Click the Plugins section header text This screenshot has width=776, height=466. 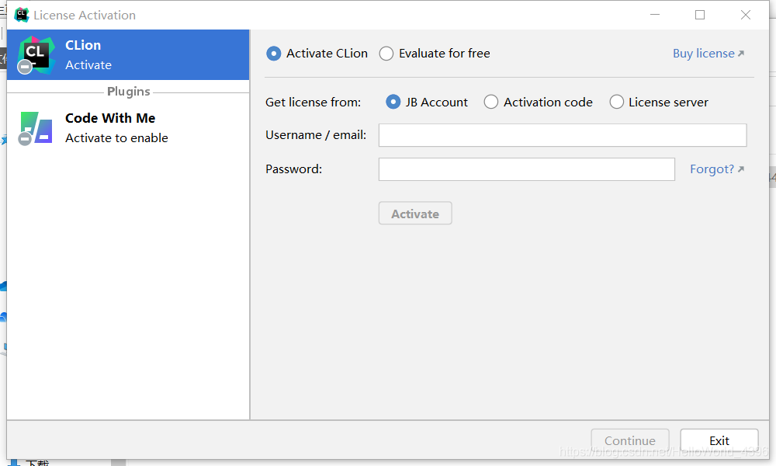(x=129, y=92)
